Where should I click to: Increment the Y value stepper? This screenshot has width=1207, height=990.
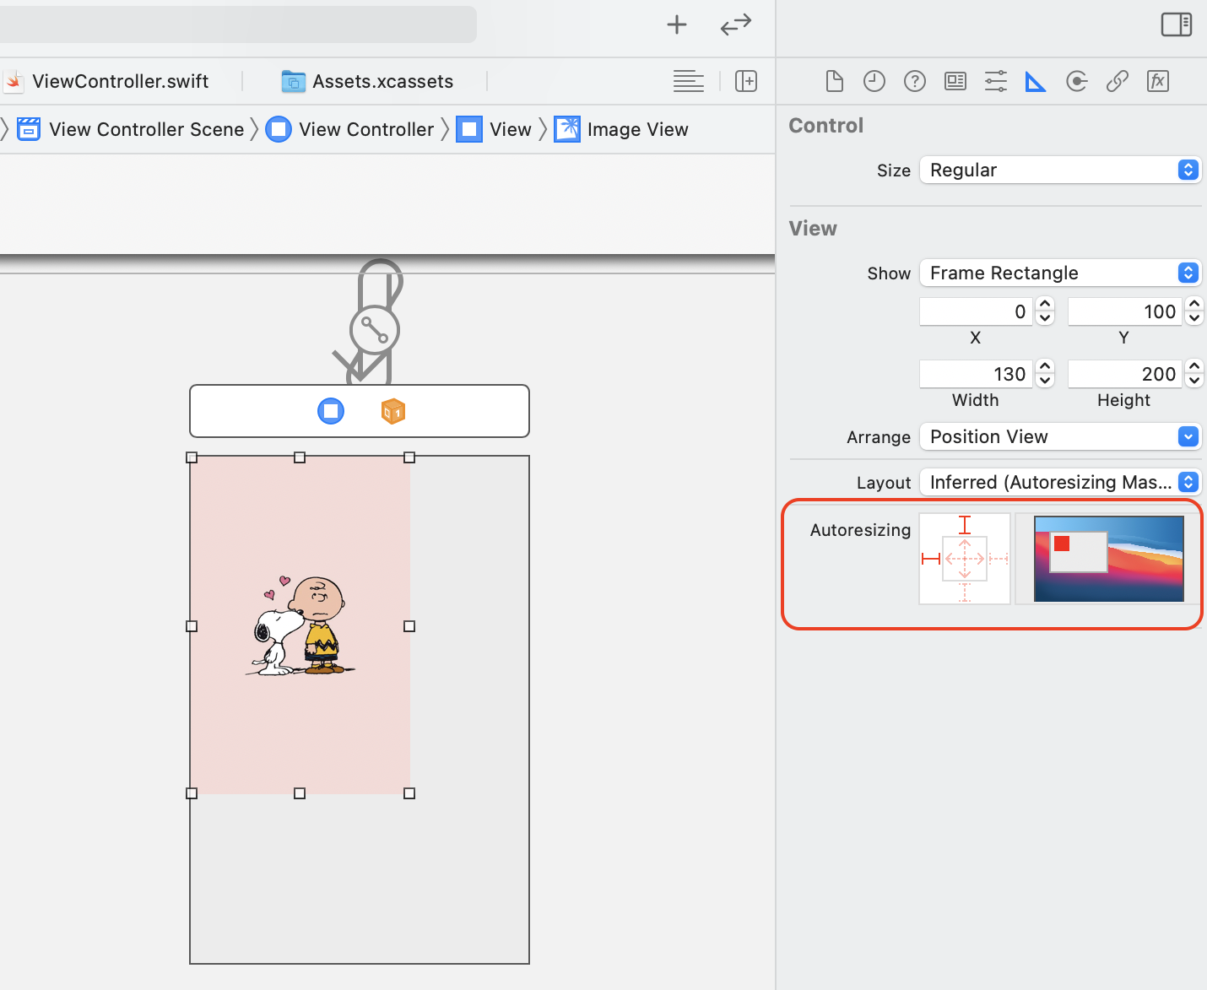[x=1193, y=305]
